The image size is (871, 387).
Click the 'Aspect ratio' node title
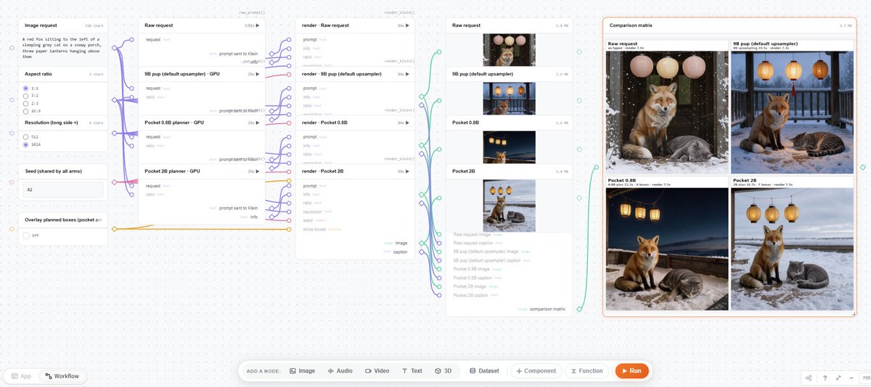(37, 74)
